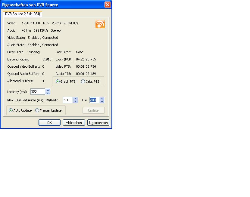250x197 pixels.
Task: Confirm the dialog with OK
Action: pos(49,123)
